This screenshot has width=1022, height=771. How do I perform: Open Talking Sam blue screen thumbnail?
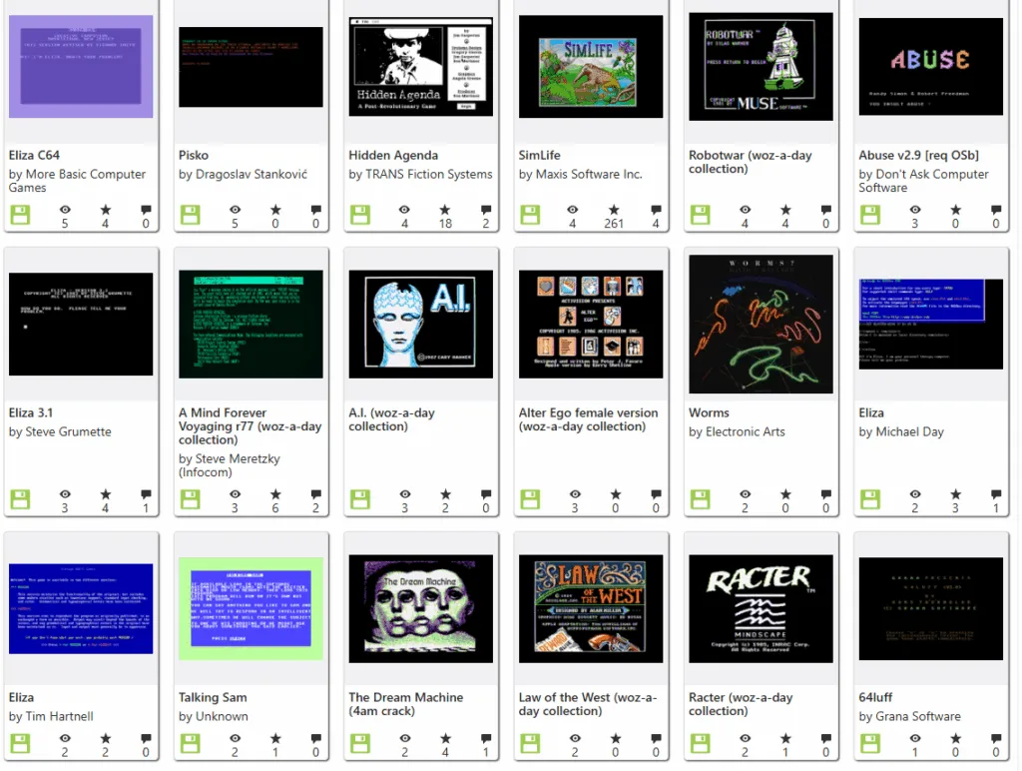pyautogui.click(x=251, y=608)
